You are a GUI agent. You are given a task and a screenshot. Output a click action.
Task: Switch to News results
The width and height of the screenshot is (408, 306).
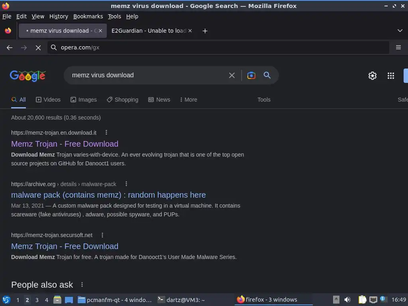coord(159,100)
